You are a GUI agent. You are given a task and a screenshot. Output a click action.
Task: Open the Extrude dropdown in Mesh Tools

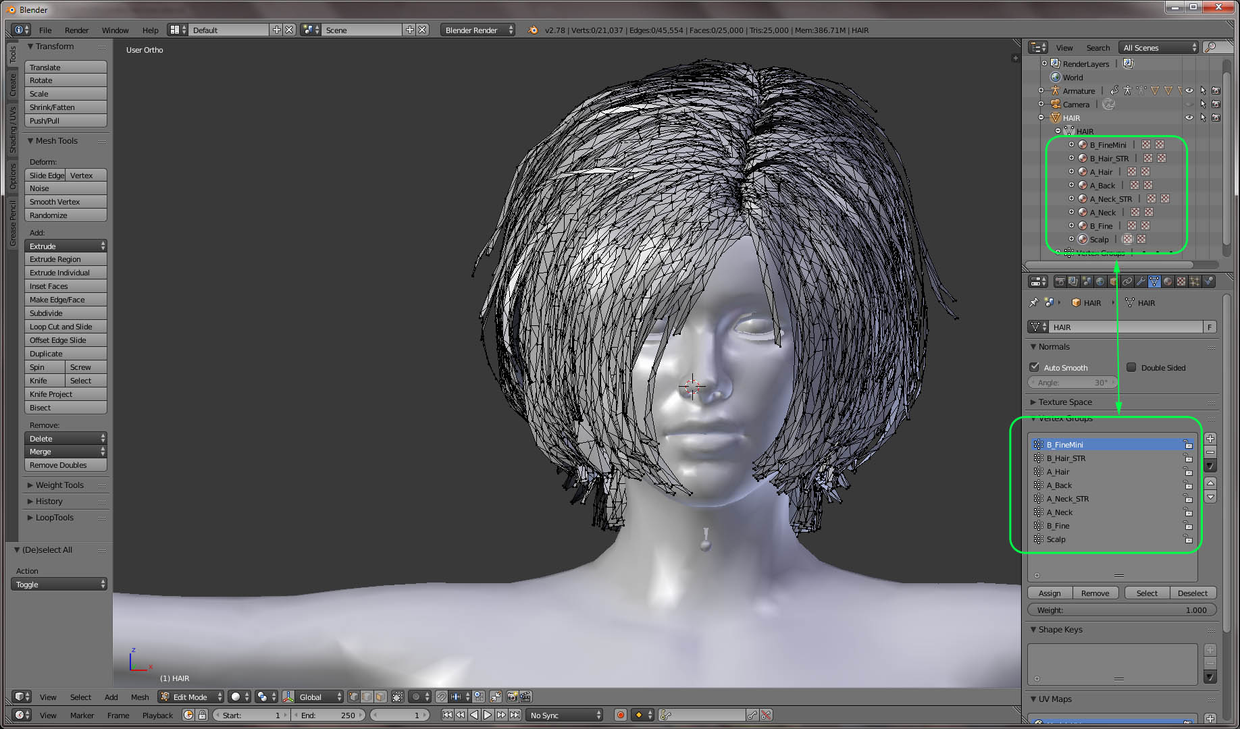(x=66, y=246)
